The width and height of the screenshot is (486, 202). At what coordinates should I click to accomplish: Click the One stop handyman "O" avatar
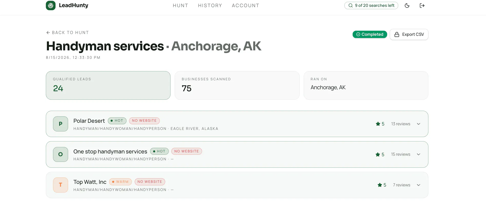click(x=60, y=154)
